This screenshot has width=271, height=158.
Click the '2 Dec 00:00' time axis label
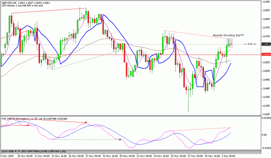pos(229,156)
